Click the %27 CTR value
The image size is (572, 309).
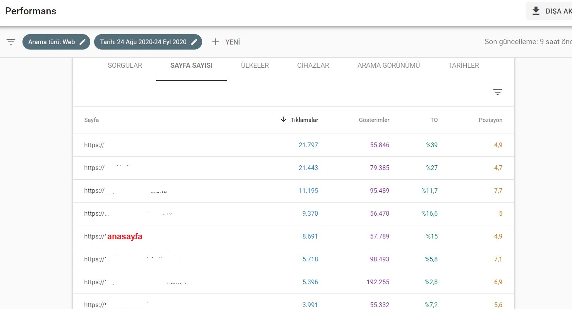point(432,168)
